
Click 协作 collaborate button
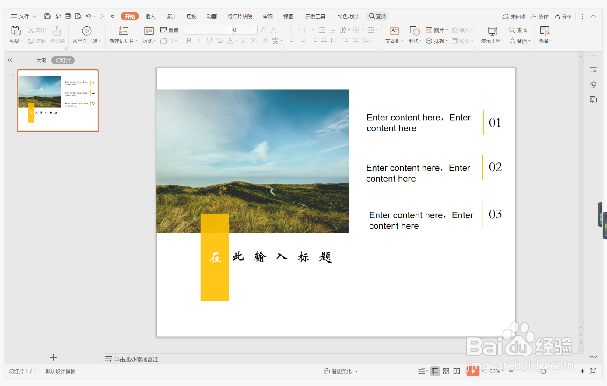[539, 16]
